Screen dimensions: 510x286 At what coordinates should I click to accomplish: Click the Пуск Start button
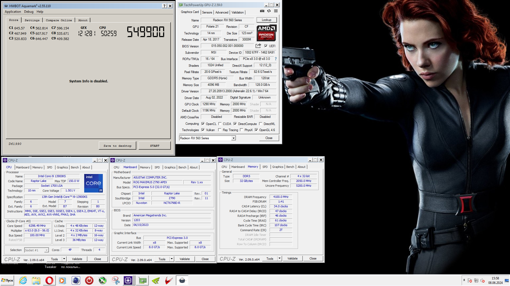[7, 280]
